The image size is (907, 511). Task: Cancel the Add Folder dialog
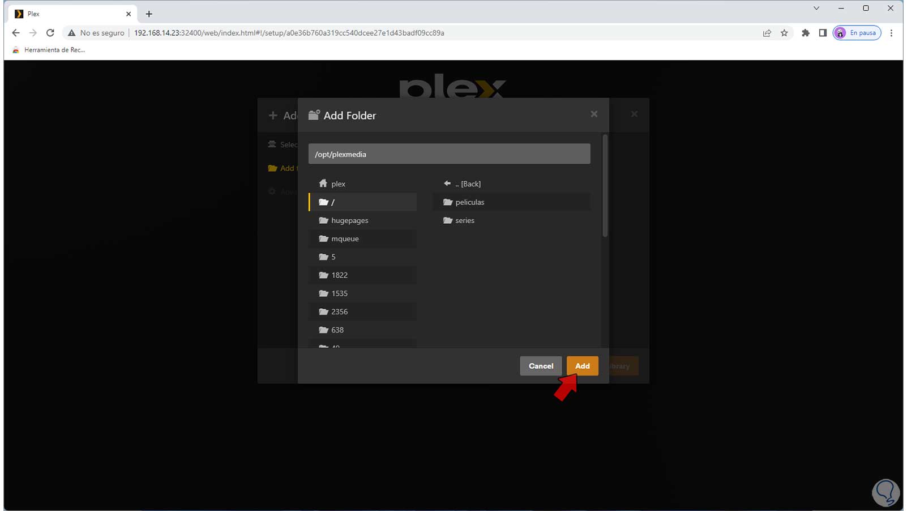pos(541,366)
